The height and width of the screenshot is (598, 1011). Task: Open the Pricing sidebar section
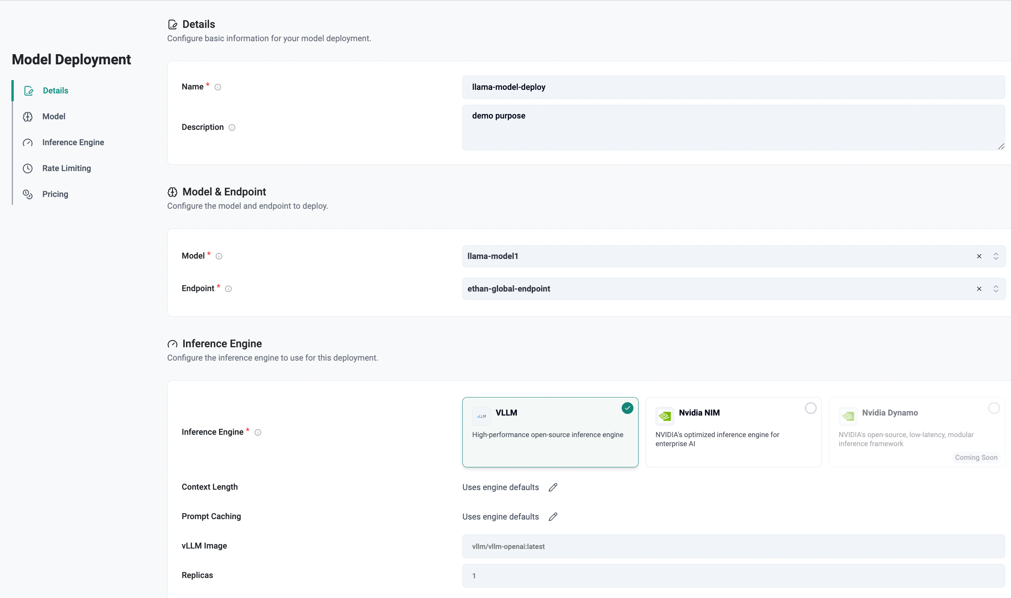[x=55, y=194]
